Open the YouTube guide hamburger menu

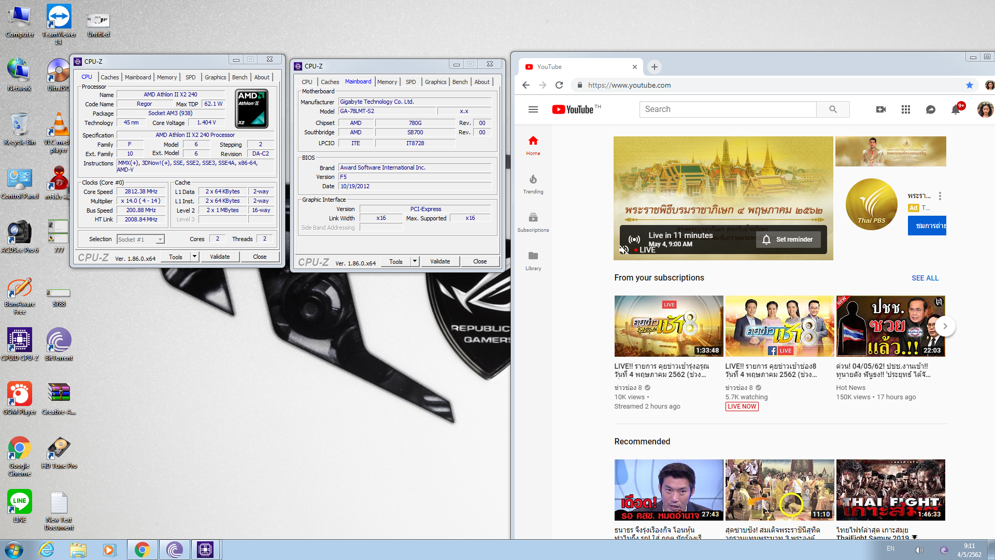point(533,109)
